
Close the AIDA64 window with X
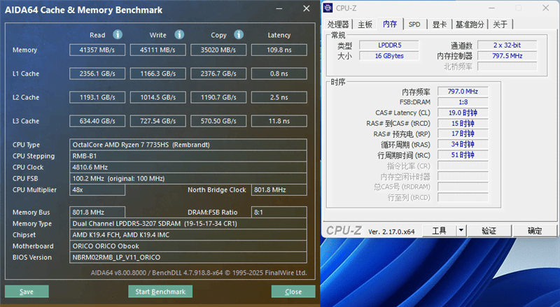[306, 9]
